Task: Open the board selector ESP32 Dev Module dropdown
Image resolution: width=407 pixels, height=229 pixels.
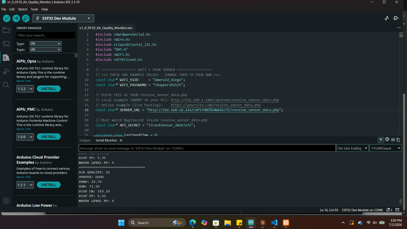Action: coord(63,18)
